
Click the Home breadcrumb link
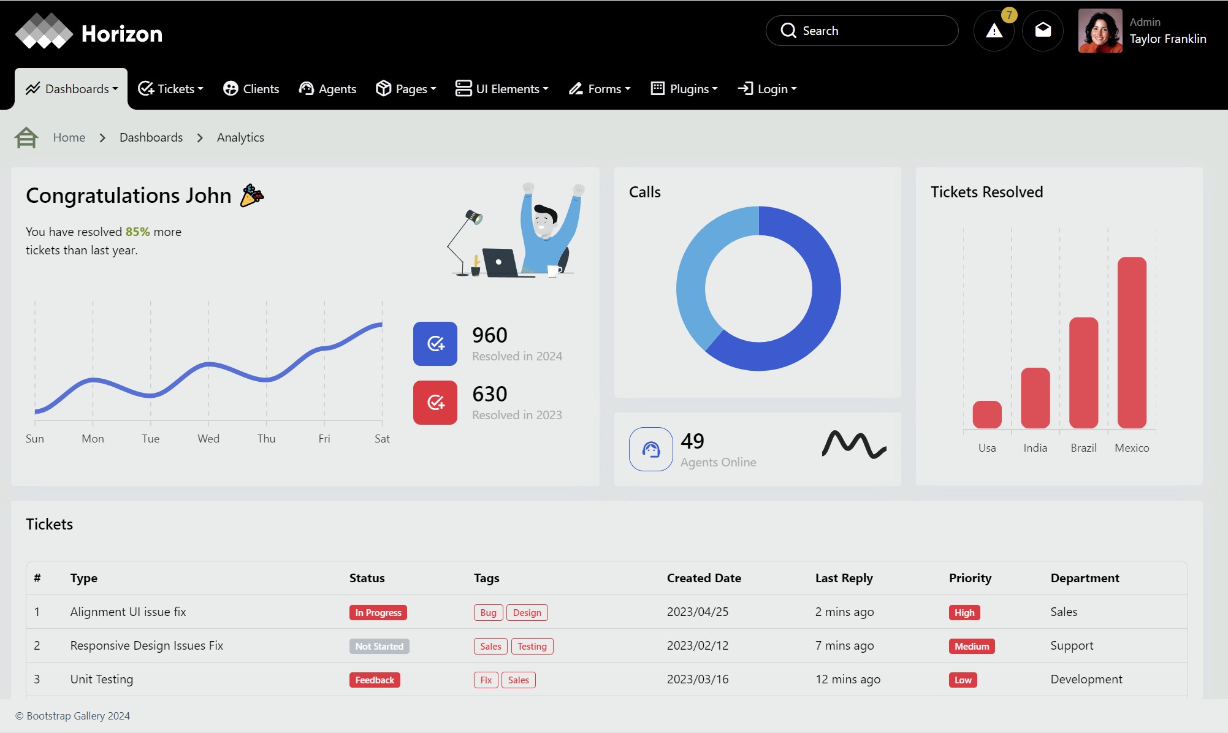click(x=69, y=137)
